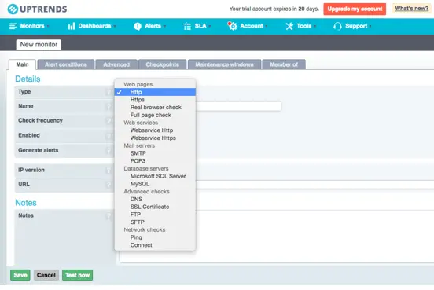Click into the Notes text area
This screenshot has width=434, height=290.
(277, 237)
